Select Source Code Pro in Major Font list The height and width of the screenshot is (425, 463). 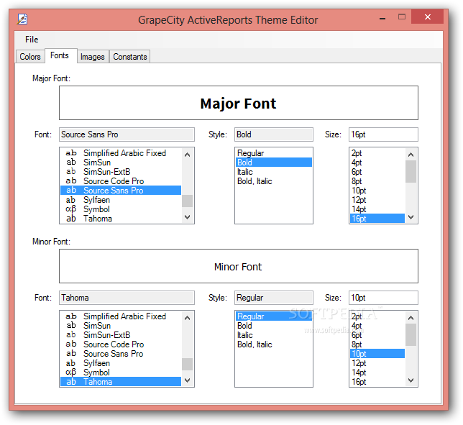pos(121,181)
